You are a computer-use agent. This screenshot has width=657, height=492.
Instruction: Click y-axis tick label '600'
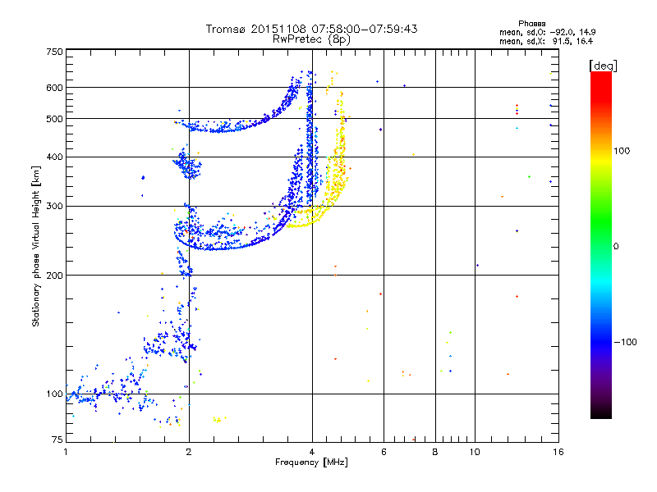point(54,88)
